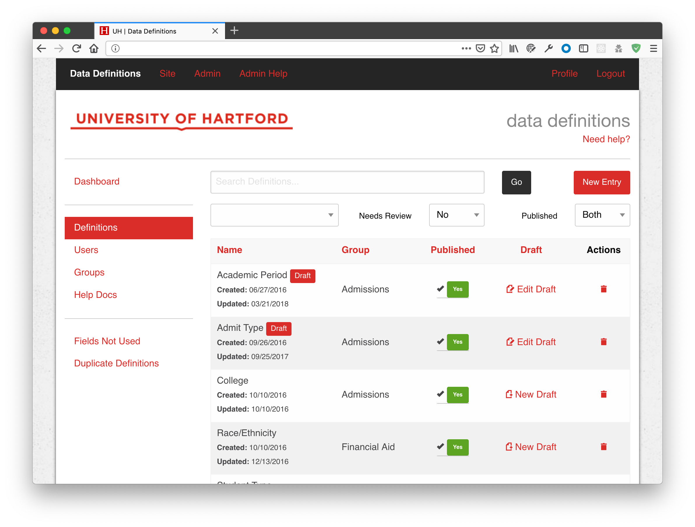Click the Need help? link
The image size is (695, 527).
point(606,139)
